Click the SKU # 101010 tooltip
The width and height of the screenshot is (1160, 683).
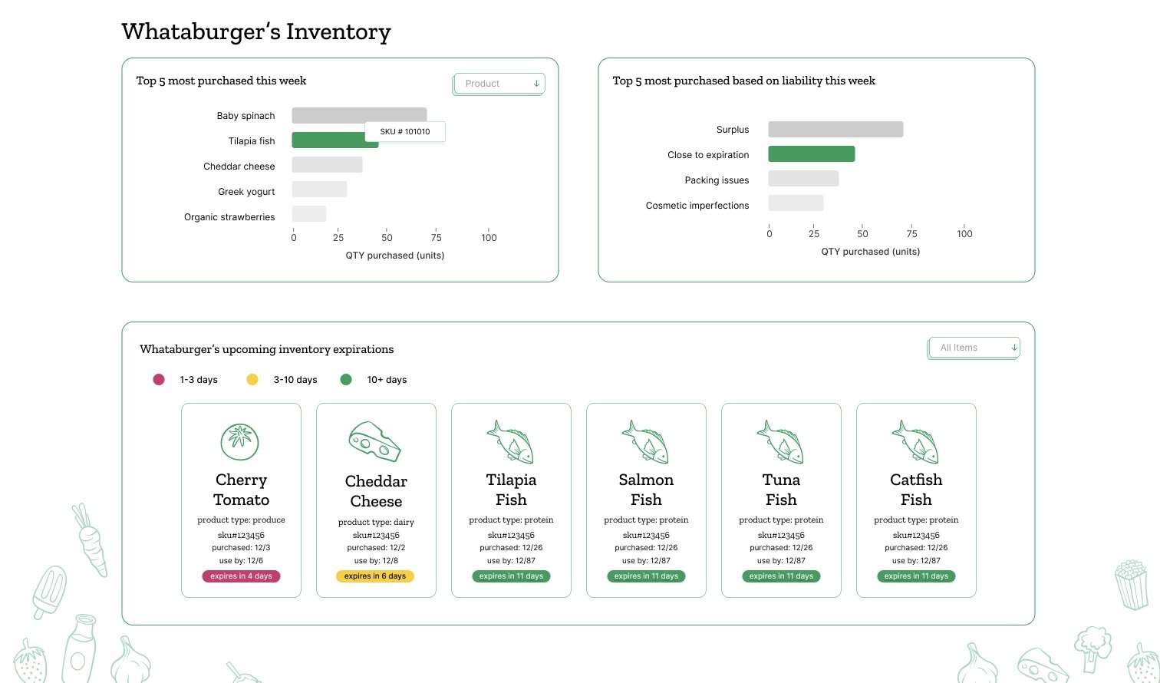pyautogui.click(x=405, y=131)
